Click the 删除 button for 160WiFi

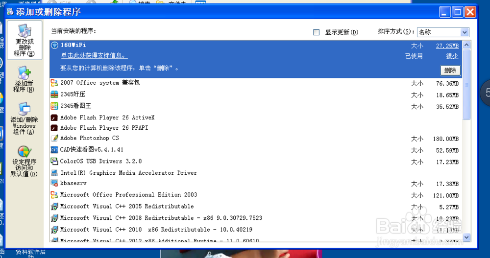450,70
